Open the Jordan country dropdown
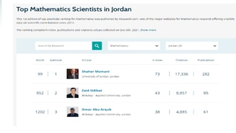 [192, 46]
